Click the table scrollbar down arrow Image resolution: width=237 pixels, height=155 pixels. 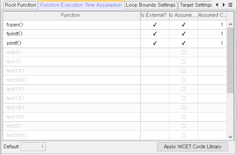pyautogui.click(x=230, y=137)
